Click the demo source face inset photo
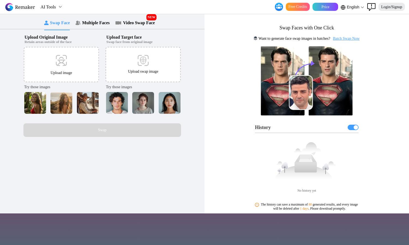This screenshot has height=245, width=409. point(301,93)
